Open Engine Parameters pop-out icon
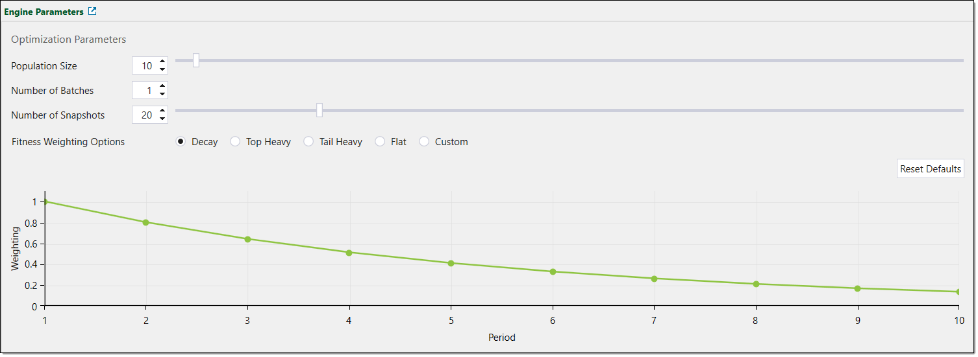This screenshot has height=357, width=978. click(x=92, y=11)
